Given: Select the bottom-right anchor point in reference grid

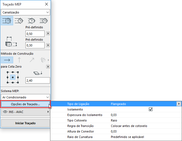Looking at the screenshot, I should click(18, 82).
